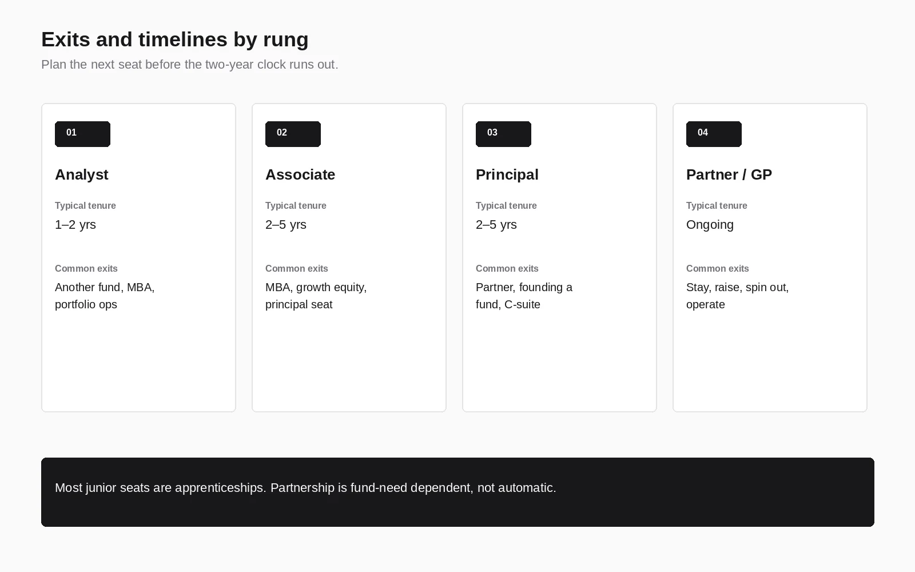915x572 pixels.
Task: Click "Typical tenure" label in the Associate card
Action: point(296,205)
